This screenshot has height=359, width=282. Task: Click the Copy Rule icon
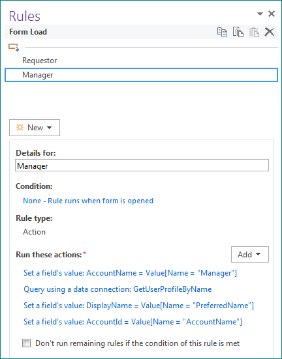coord(222,32)
